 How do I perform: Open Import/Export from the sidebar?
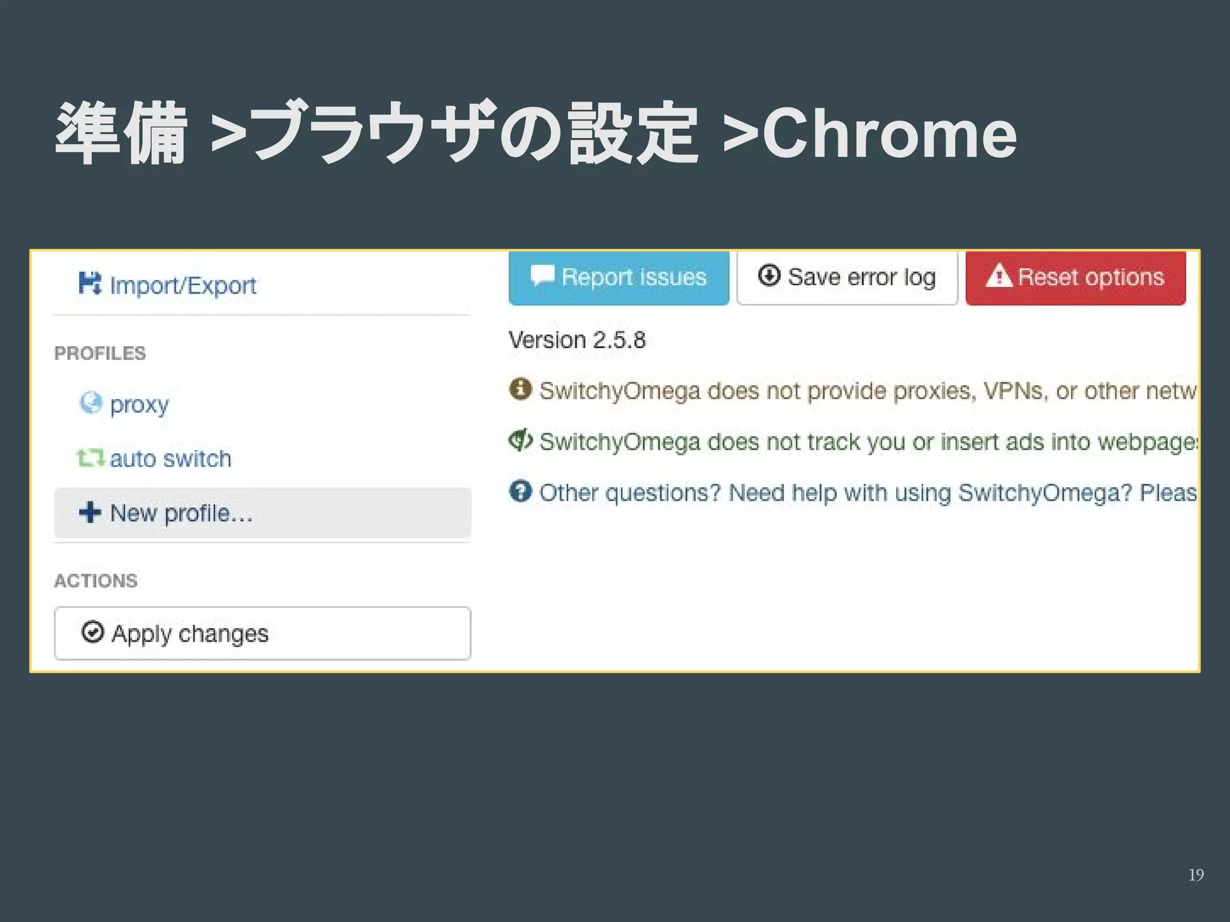click(168, 285)
